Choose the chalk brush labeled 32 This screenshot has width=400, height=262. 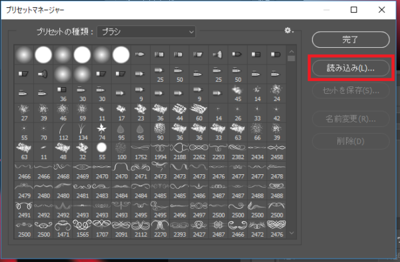click(83, 152)
